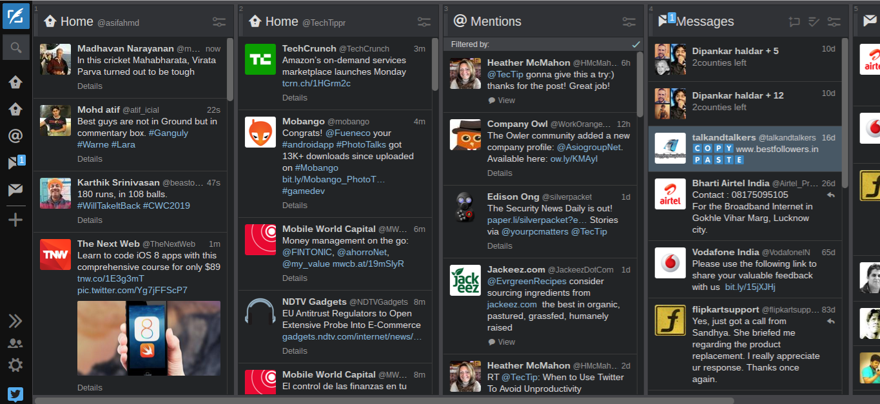Open column options for the Mentions column
Screen dimensions: 880x404
click(x=629, y=22)
